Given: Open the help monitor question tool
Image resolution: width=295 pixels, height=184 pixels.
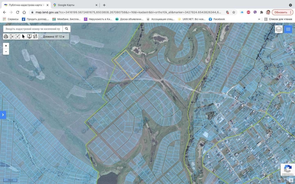Looking at the screenshot, I should click(x=29, y=37).
